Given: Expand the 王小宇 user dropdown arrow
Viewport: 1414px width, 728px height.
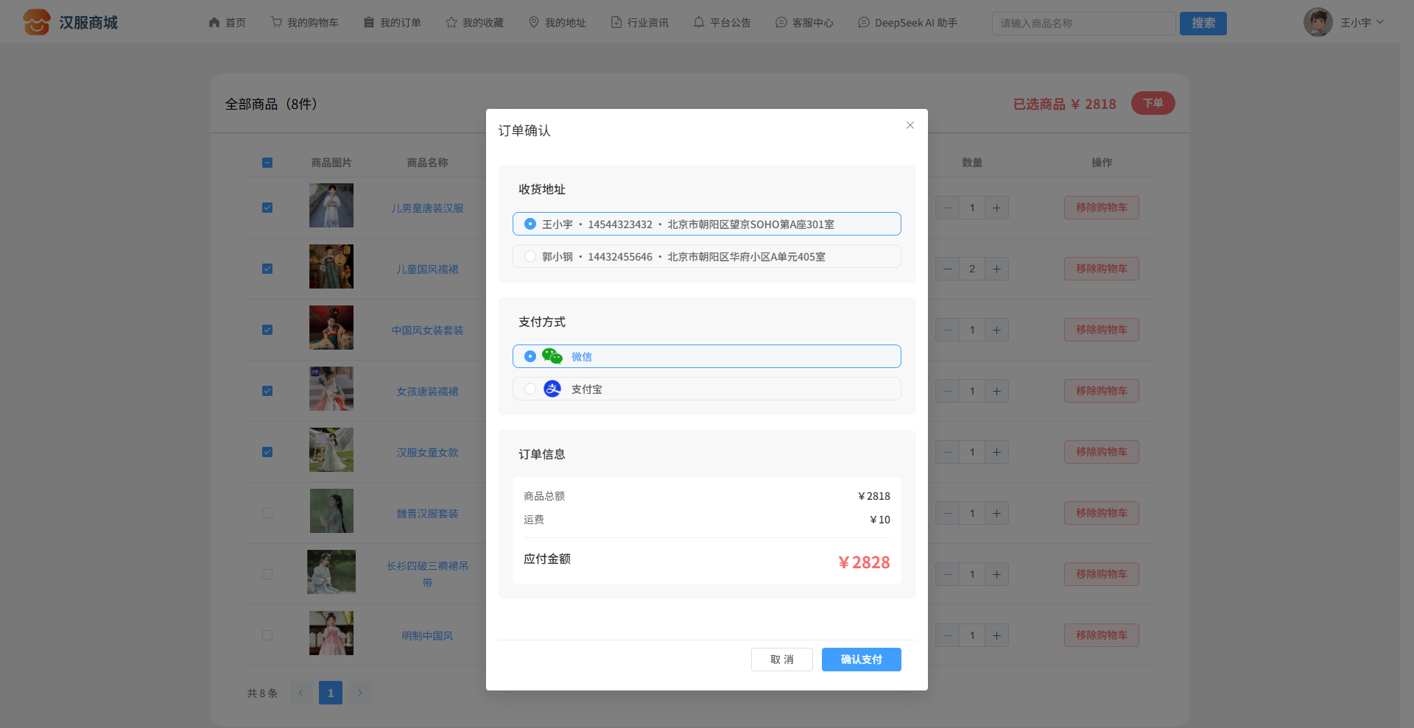Looking at the screenshot, I should click(1380, 22).
